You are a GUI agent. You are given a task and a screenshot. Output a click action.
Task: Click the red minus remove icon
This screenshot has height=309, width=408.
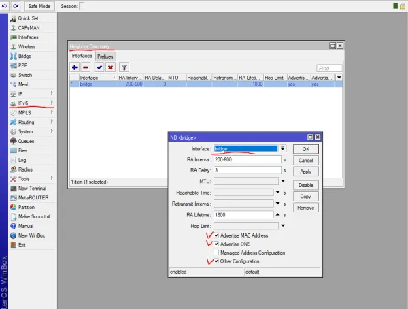point(86,67)
